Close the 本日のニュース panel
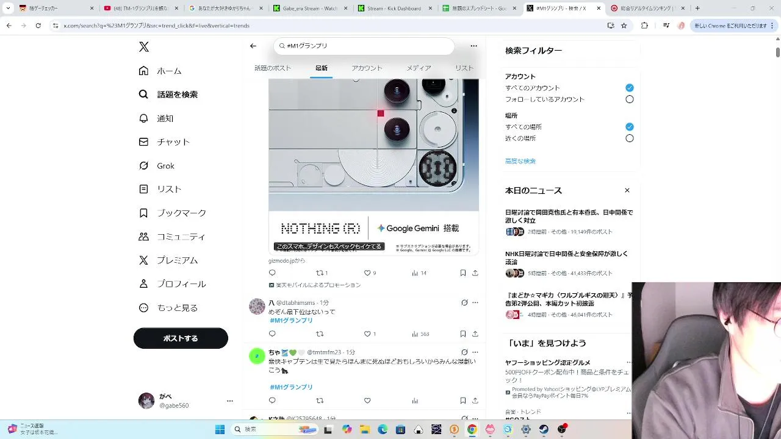The width and height of the screenshot is (781, 439). pyautogui.click(x=627, y=190)
